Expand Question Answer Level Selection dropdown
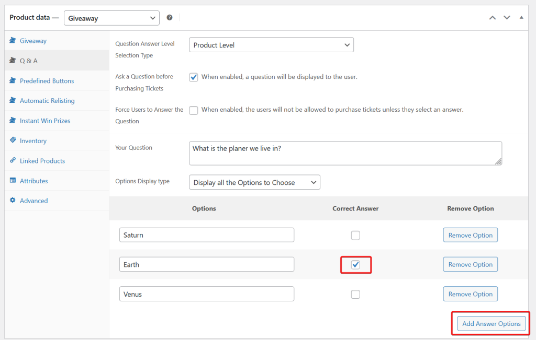Screen dimensions: 536x340 (x=271, y=45)
